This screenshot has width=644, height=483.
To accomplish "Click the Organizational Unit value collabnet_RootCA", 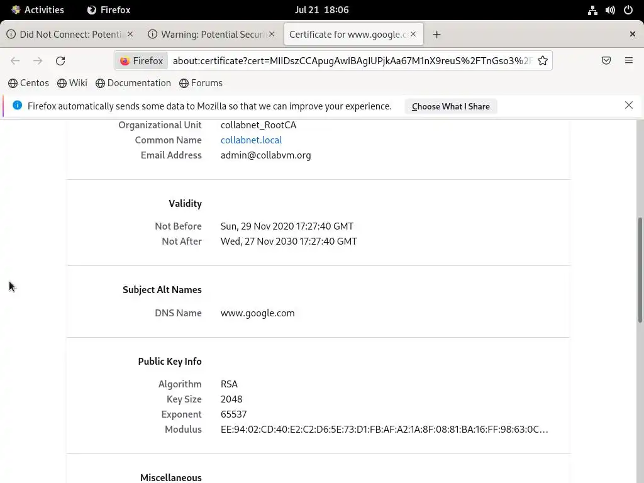I will (258, 125).
